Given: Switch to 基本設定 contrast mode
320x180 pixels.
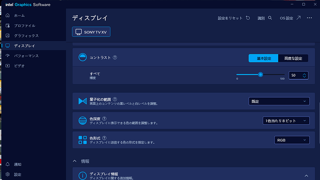Looking at the screenshot, I should coord(263,58).
